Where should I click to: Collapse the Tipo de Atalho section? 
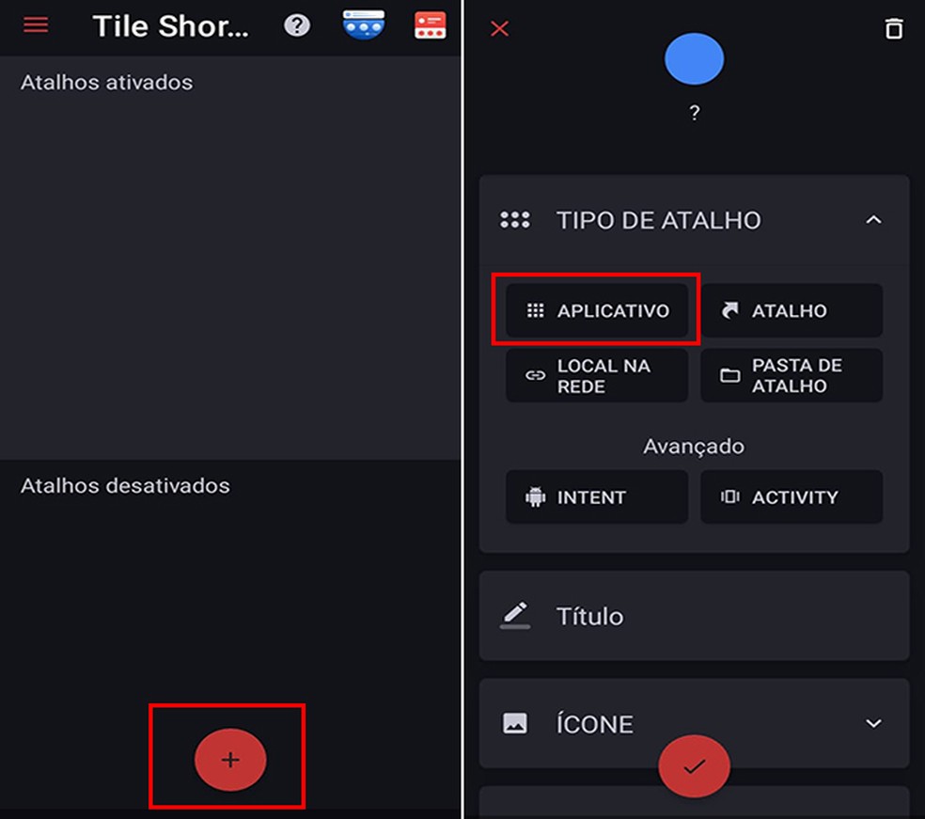tap(873, 220)
